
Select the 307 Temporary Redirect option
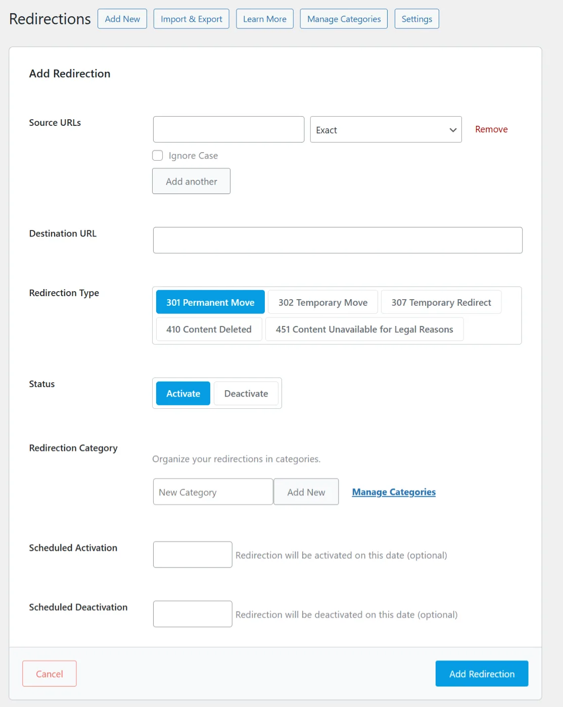tap(441, 302)
